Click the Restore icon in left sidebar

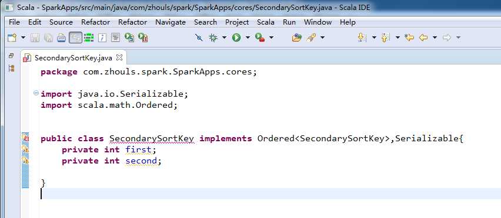click(12, 56)
